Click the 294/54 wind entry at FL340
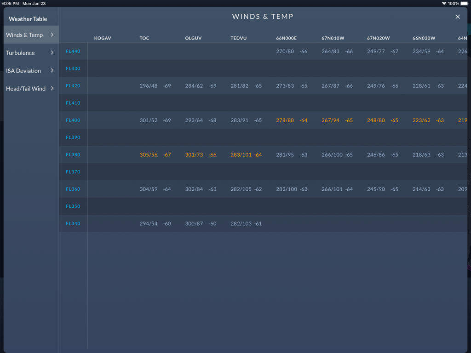The width and height of the screenshot is (471, 353). (x=148, y=223)
